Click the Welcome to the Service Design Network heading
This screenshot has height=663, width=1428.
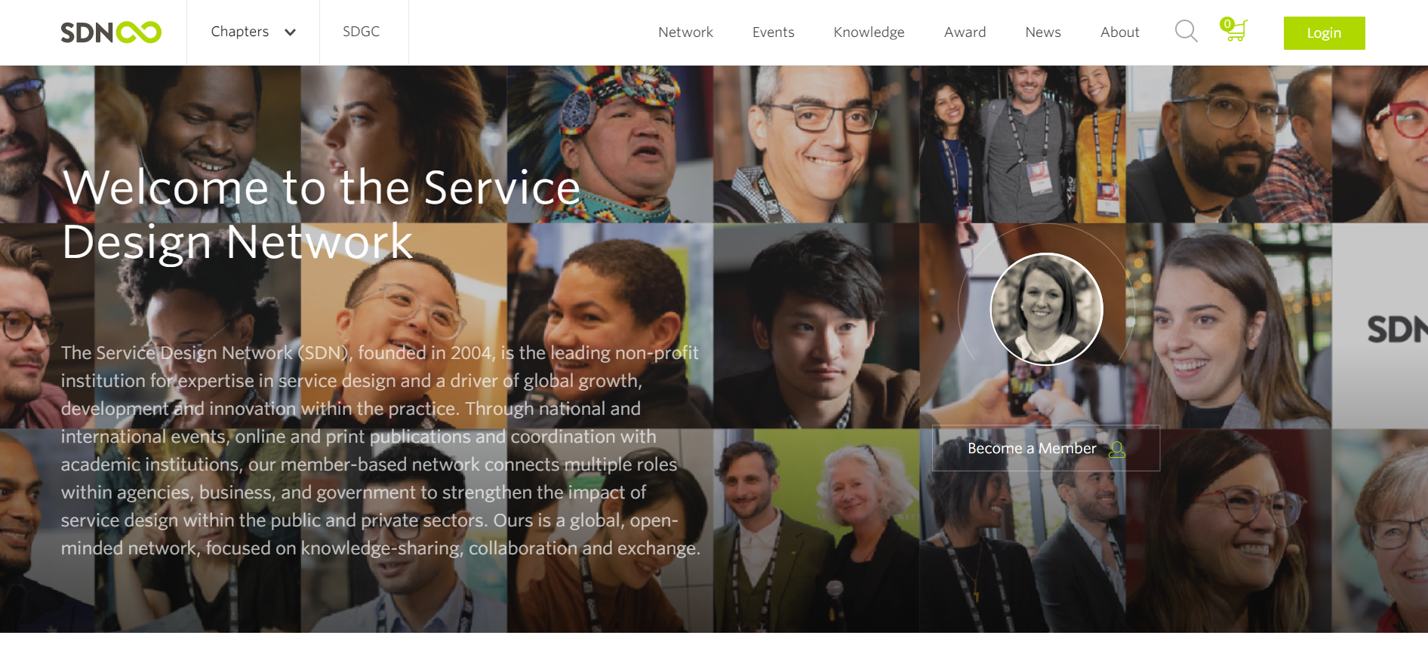pyautogui.click(x=322, y=215)
